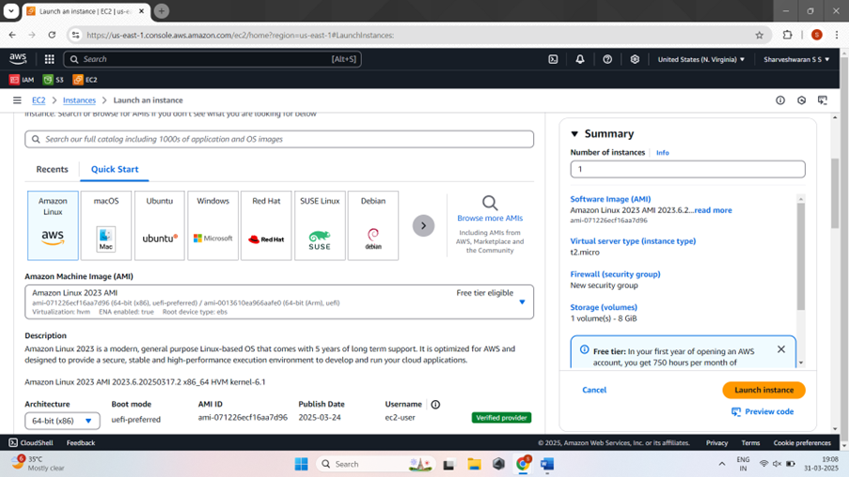Open the Feedback footer link
Viewport: 849px width, 477px height.
[81, 443]
